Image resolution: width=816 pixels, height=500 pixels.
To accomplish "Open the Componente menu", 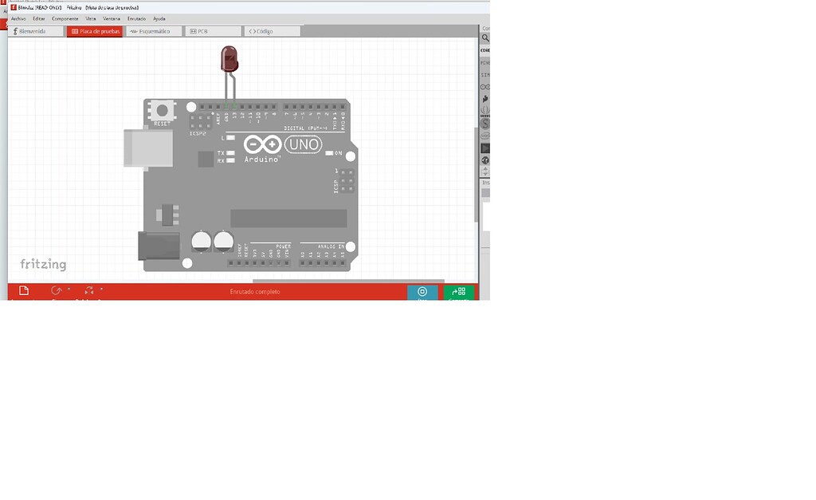I will point(65,19).
